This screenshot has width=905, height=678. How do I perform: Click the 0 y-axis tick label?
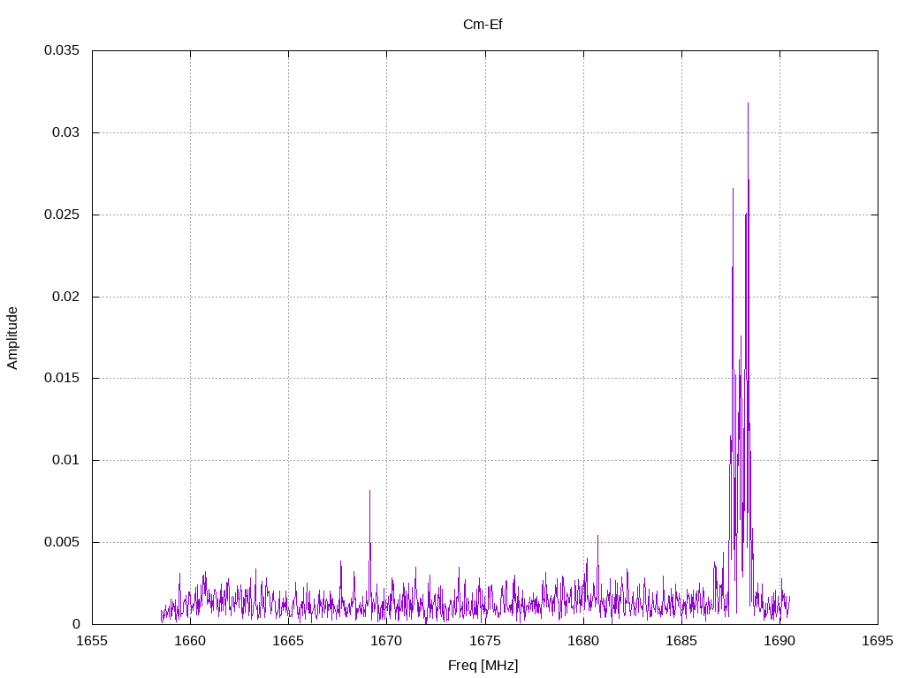coord(76,624)
